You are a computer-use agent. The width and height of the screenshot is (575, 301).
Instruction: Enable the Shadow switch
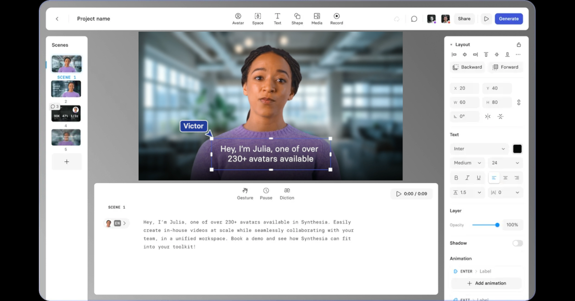point(517,243)
